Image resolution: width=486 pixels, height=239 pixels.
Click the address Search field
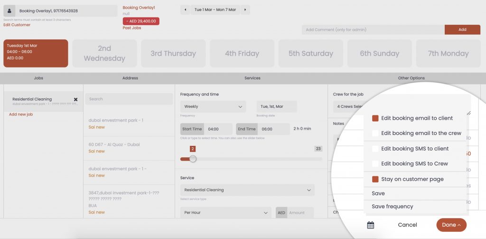129,99
